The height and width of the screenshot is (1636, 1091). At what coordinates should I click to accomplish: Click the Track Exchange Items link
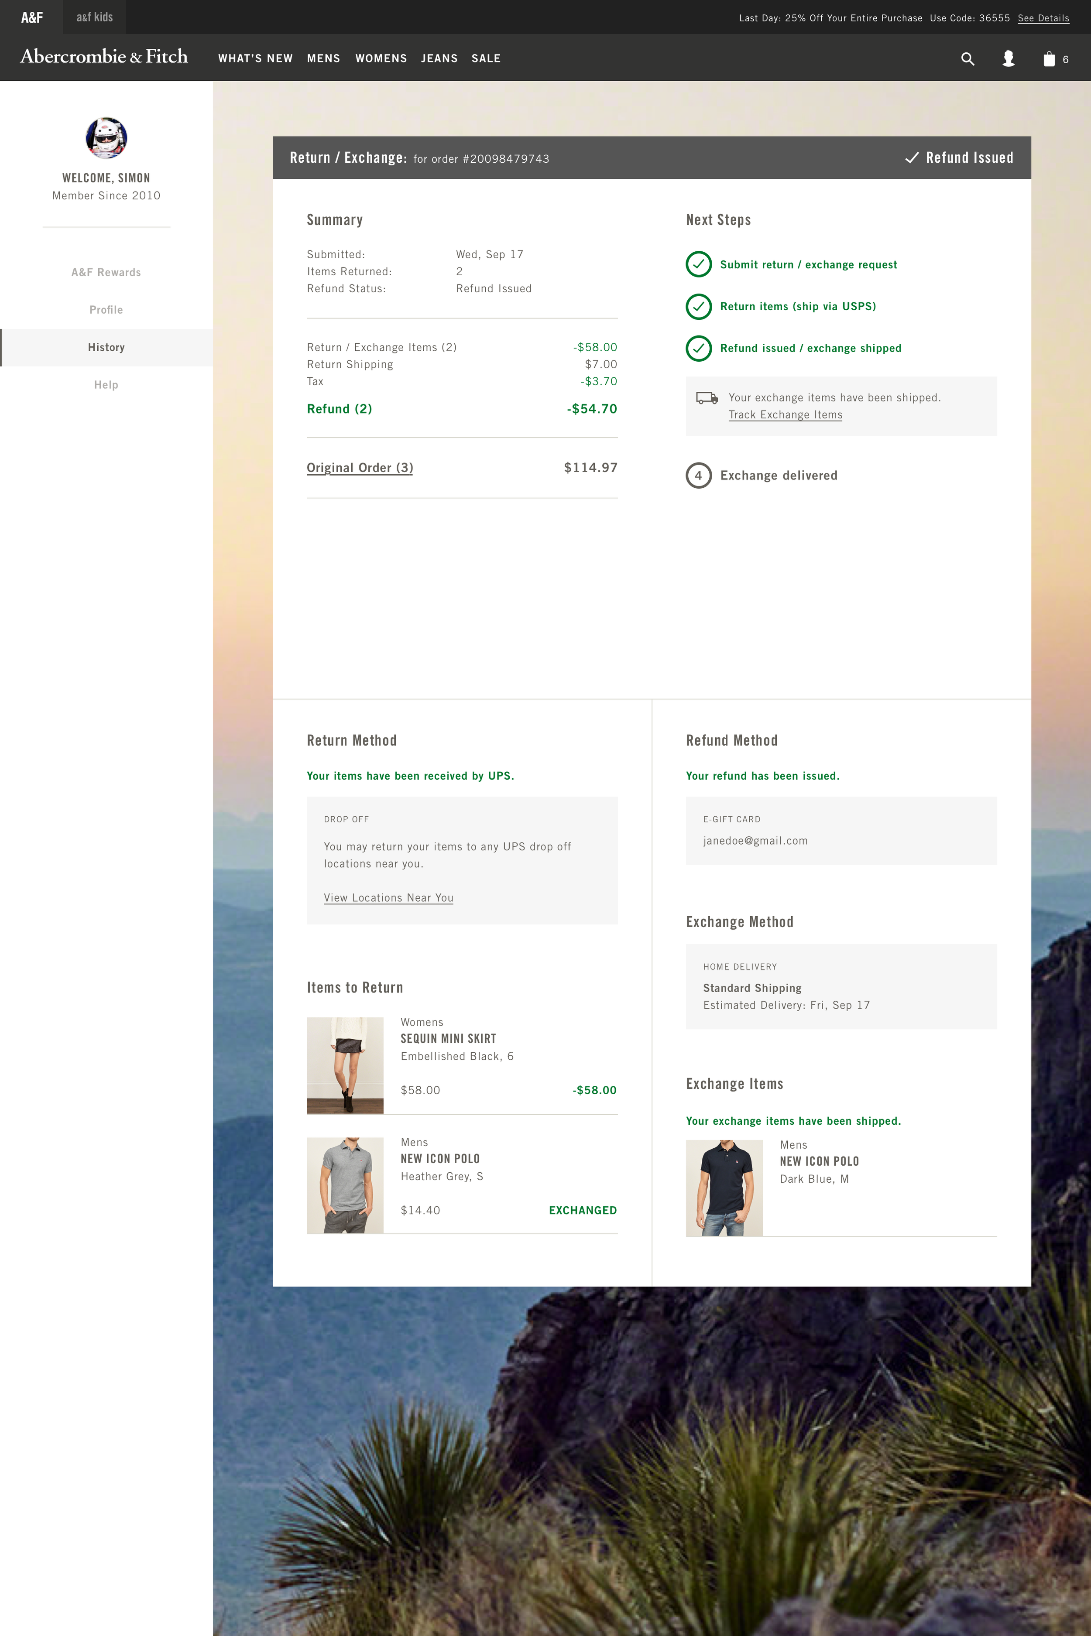click(x=785, y=415)
